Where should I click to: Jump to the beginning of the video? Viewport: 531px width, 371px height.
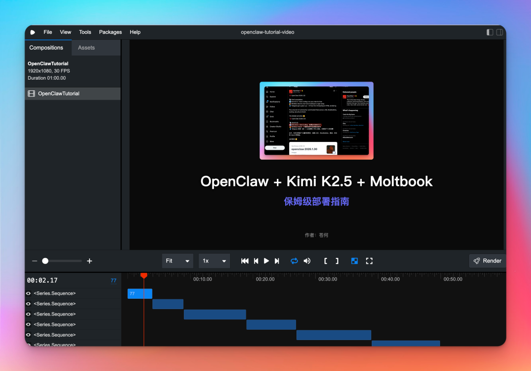[245, 261]
